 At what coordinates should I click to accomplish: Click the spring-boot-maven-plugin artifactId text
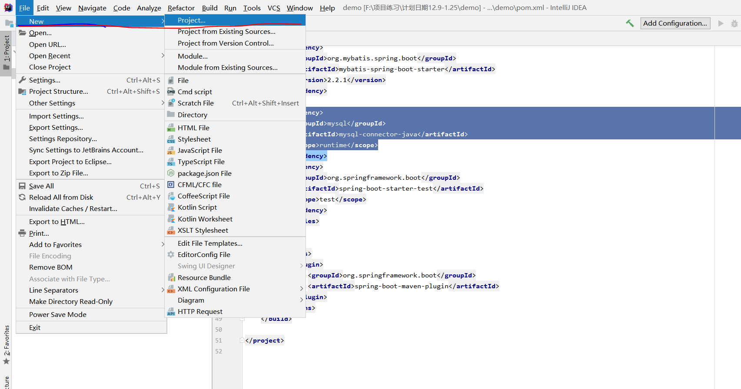(x=402, y=286)
